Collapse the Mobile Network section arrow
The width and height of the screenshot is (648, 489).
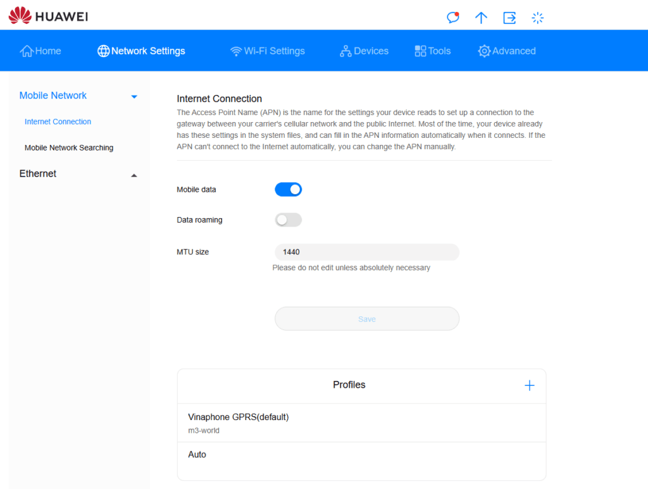point(134,97)
